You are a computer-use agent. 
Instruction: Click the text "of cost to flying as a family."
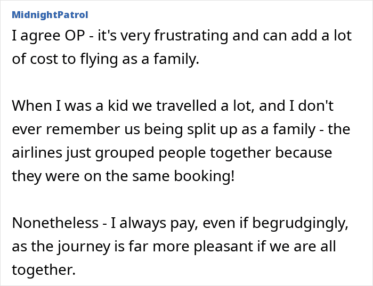click(106, 59)
